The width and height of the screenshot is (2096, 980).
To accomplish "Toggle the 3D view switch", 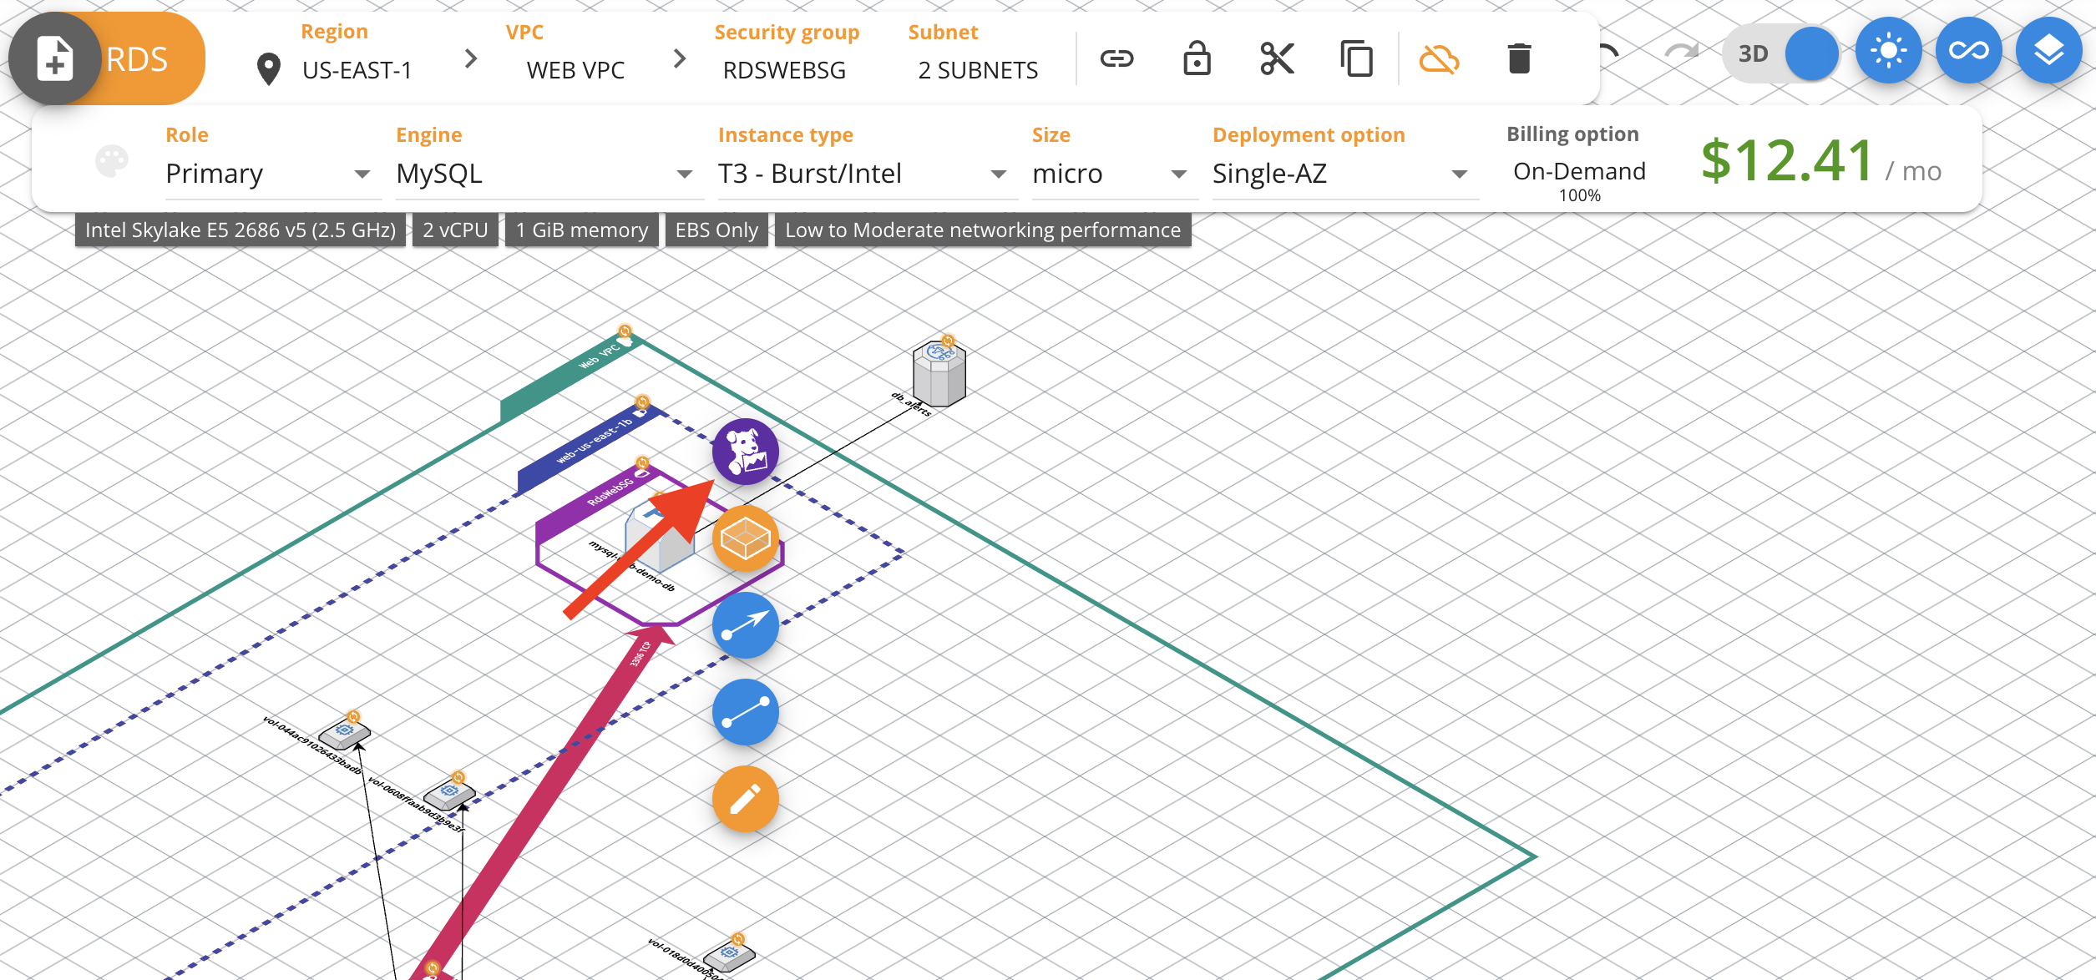I will [1780, 53].
